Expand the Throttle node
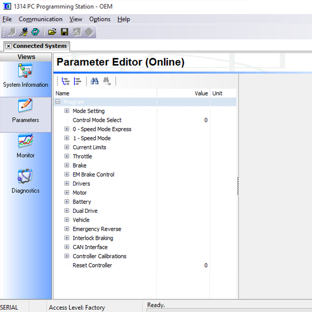 point(67,156)
